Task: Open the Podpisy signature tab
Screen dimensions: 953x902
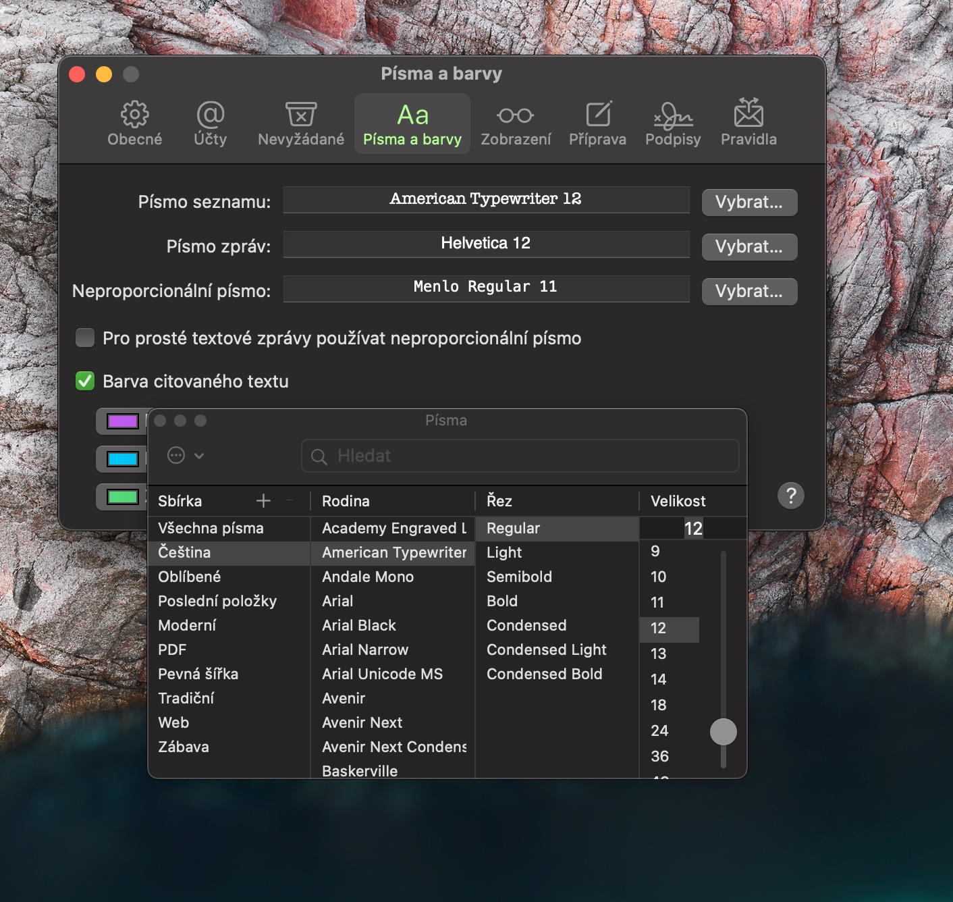Action: tap(673, 124)
